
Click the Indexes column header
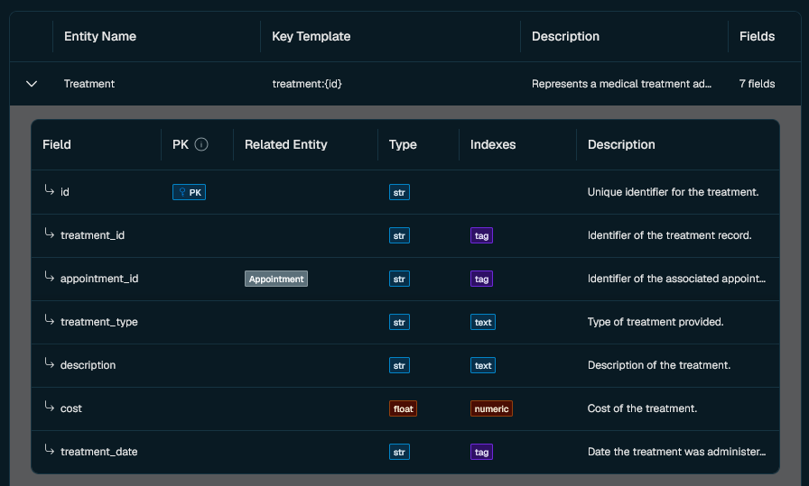pos(493,144)
